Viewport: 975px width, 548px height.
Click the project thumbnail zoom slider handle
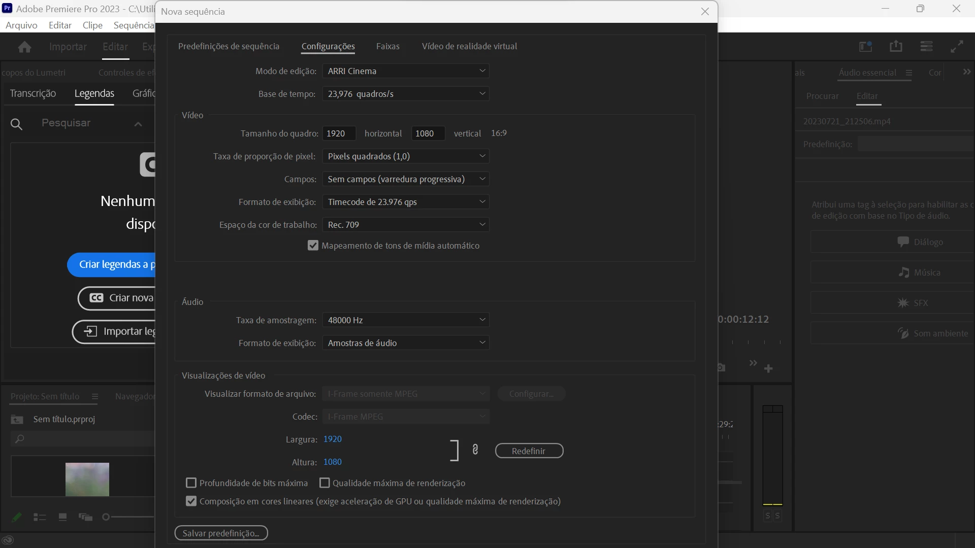pos(106,517)
